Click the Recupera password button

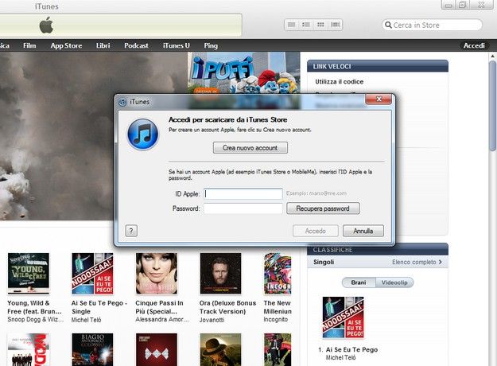[323, 208]
